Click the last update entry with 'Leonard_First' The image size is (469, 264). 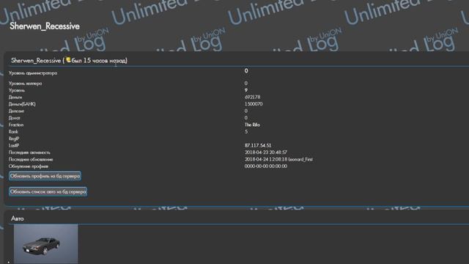point(278,159)
